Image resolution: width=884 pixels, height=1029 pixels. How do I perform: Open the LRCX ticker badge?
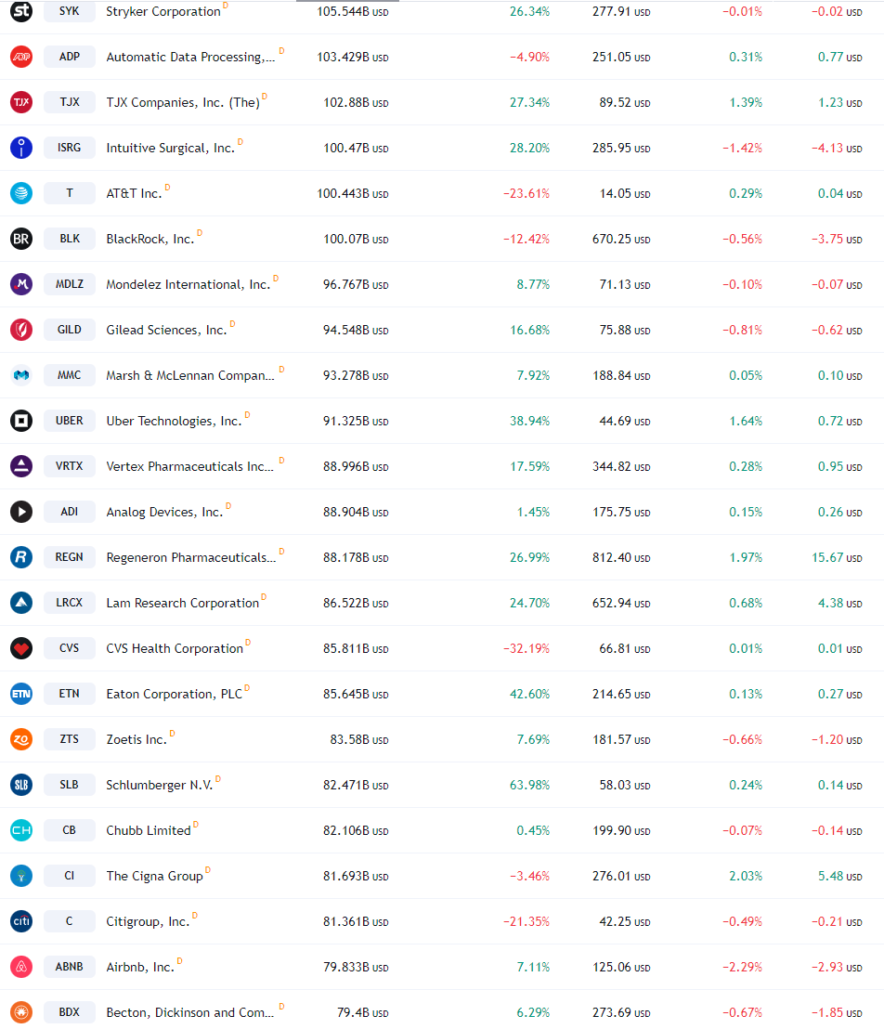point(70,603)
